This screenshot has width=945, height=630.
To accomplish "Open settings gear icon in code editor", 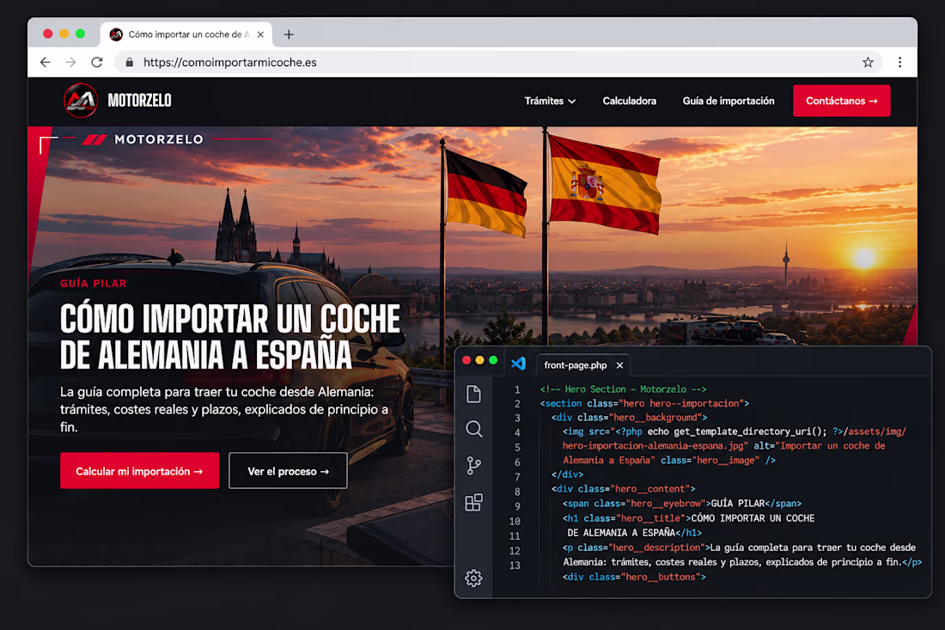I will click(x=473, y=578).
